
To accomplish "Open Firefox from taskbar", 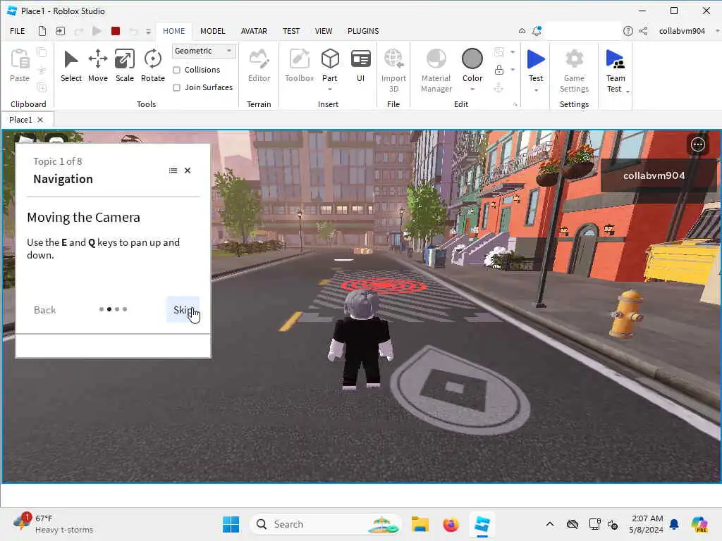I will pos(451,524).
